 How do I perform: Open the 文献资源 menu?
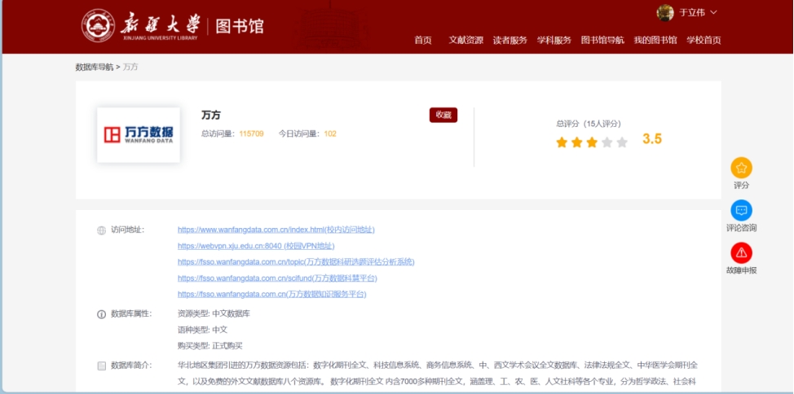(x=465, y=41)
